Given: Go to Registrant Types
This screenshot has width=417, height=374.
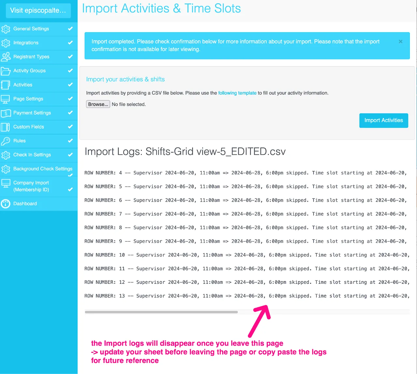Looking at the screenshot, I should click(39, 57).
